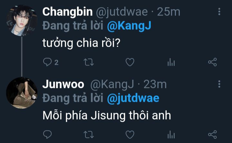This screenshot has width=232, height=143.
Task: Open the @KangJ mention link
Action: coord(129,26)
